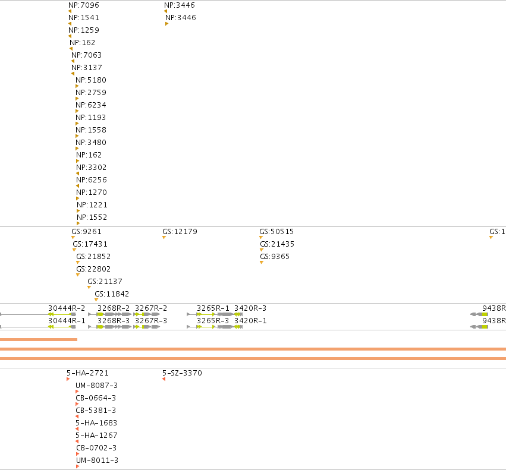This screenshot has width=506, height=470.
Task: Click the GS:22802 feature label
Action: pyautogui.click(x=93, y=269)
